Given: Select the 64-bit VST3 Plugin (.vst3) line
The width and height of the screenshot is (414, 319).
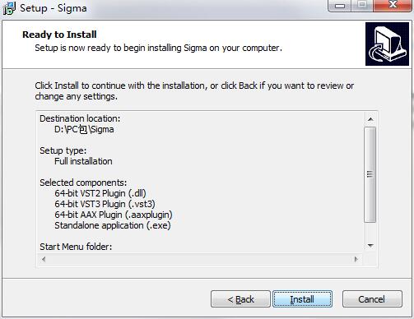Looking at the screenshot, I should (105, 204).
